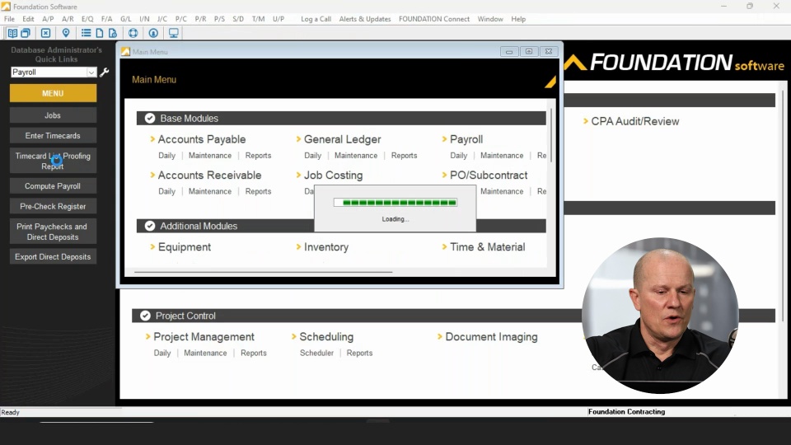791x445 pixels.
Task: Click Reports under Project Management
Action: tap(253, 353)
